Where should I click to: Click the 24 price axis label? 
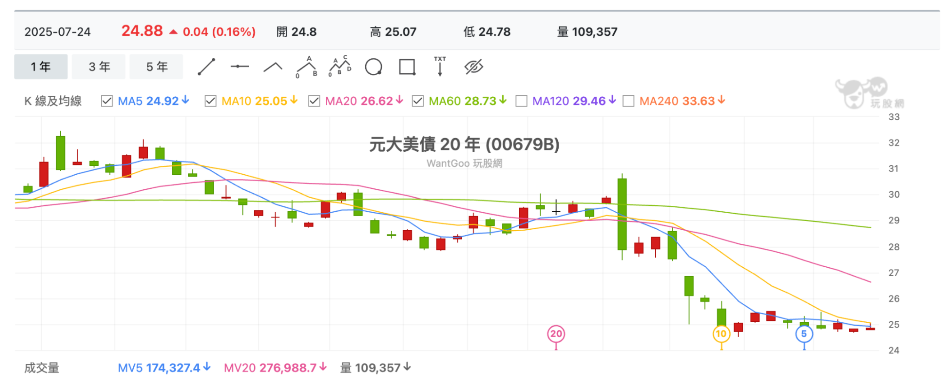coord(894,350)
